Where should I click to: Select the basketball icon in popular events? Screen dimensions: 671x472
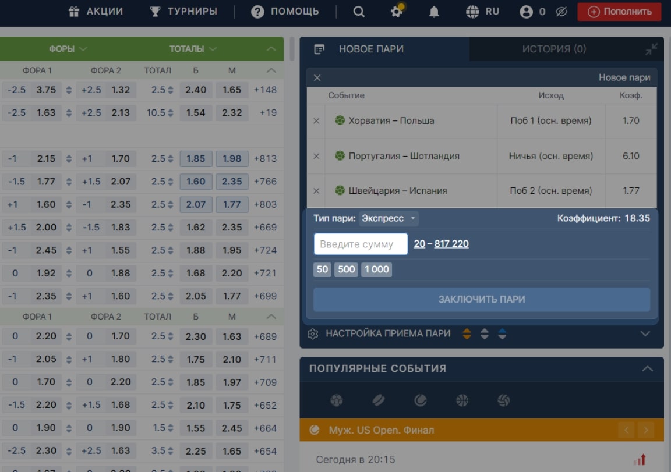pyautogui.click(x=462, y=400)
